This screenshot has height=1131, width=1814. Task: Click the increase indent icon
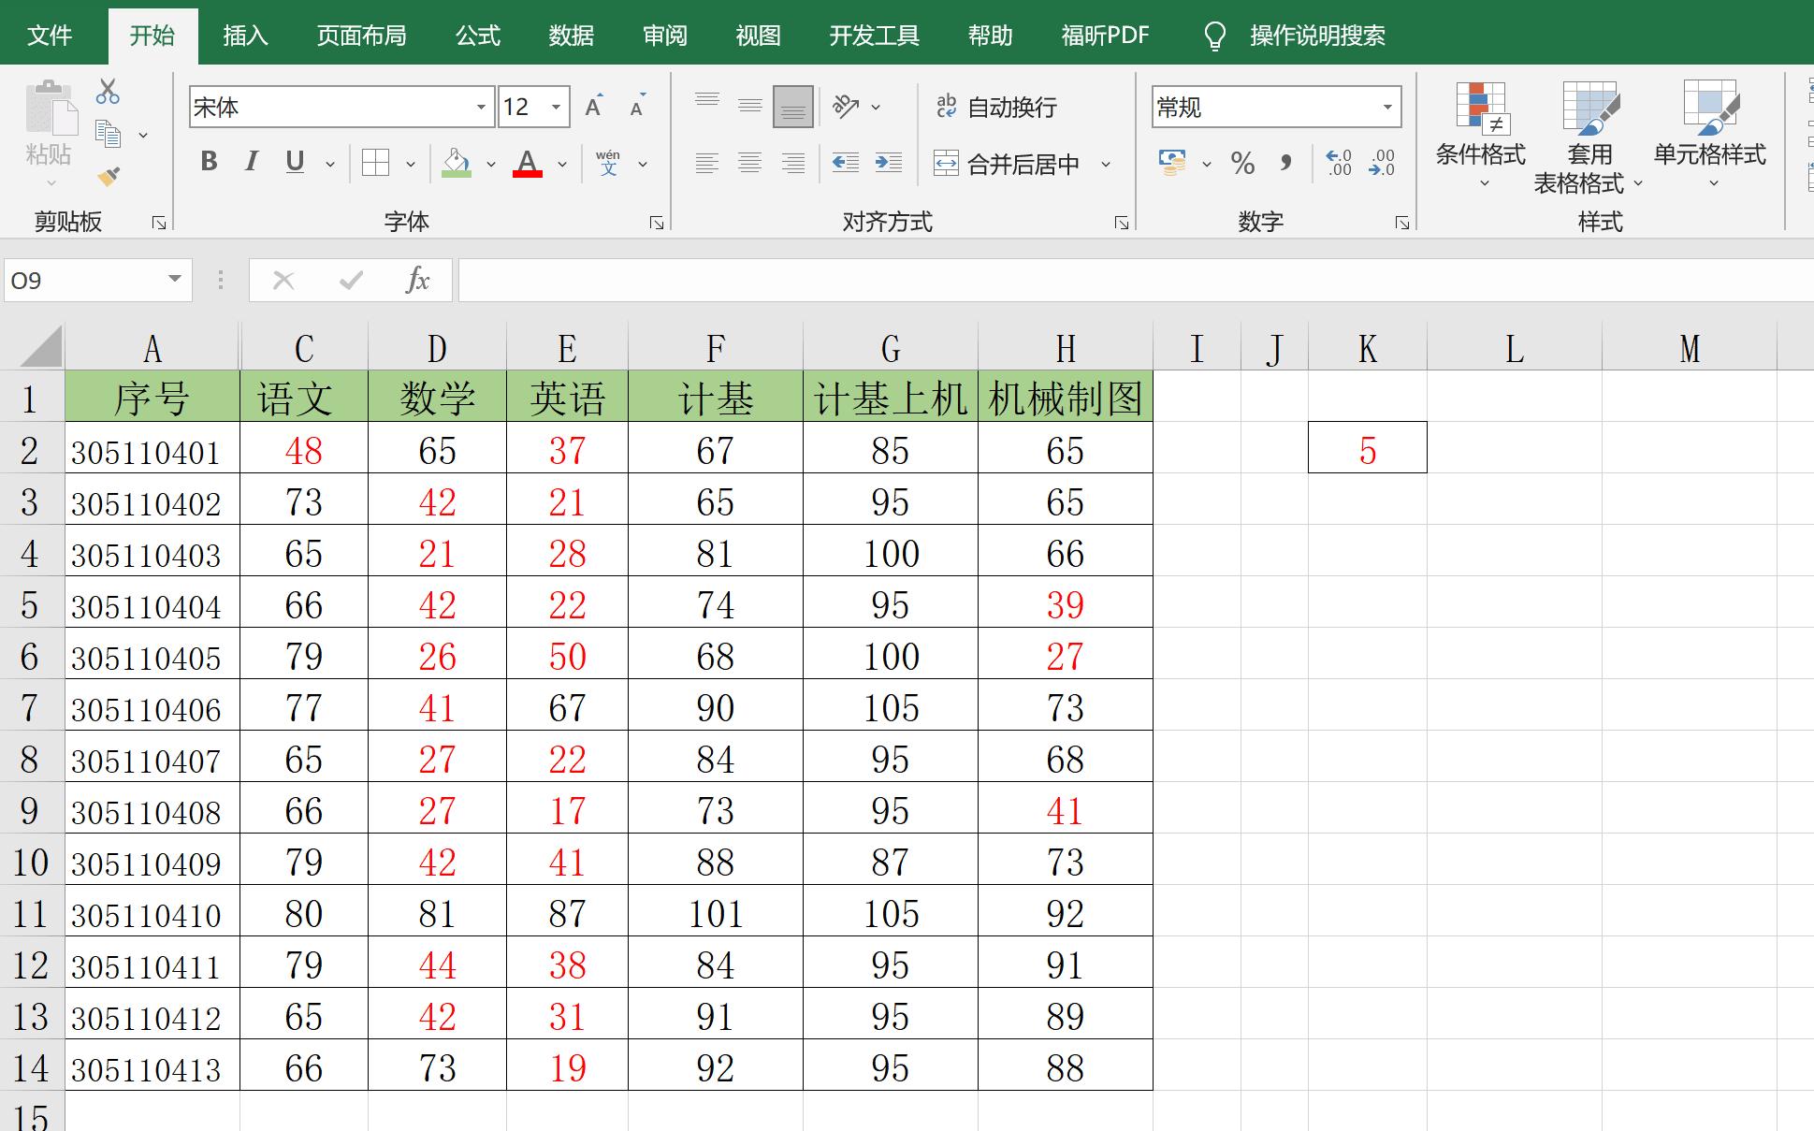pos(887,163)
